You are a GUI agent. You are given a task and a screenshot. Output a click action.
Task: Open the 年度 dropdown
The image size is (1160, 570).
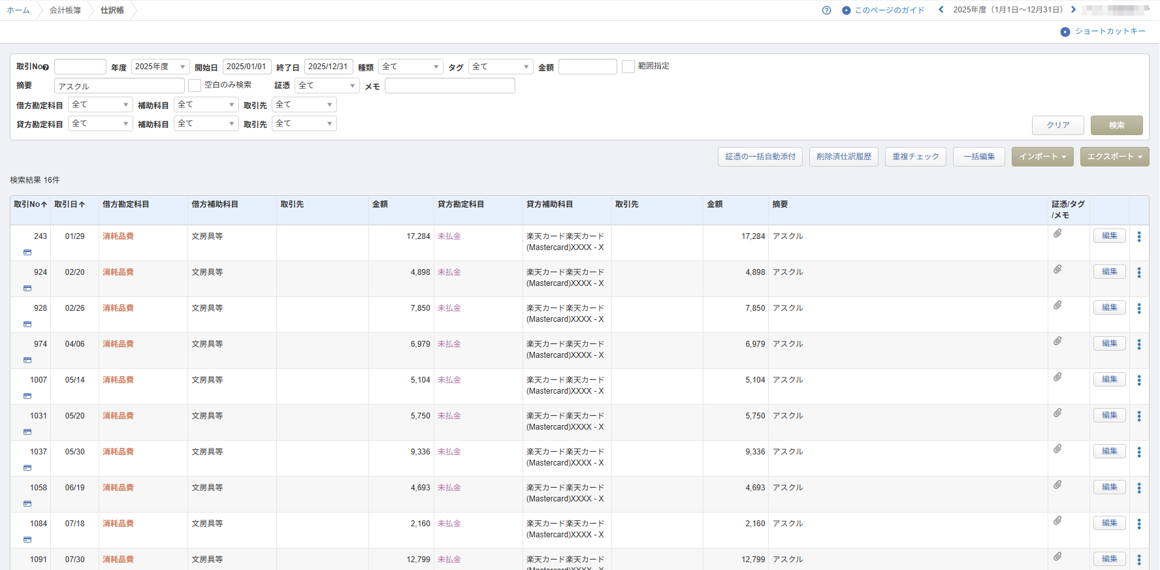click(x=161, y=67)
